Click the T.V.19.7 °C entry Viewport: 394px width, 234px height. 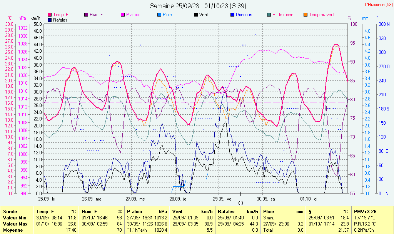click(x=365, y=218)
